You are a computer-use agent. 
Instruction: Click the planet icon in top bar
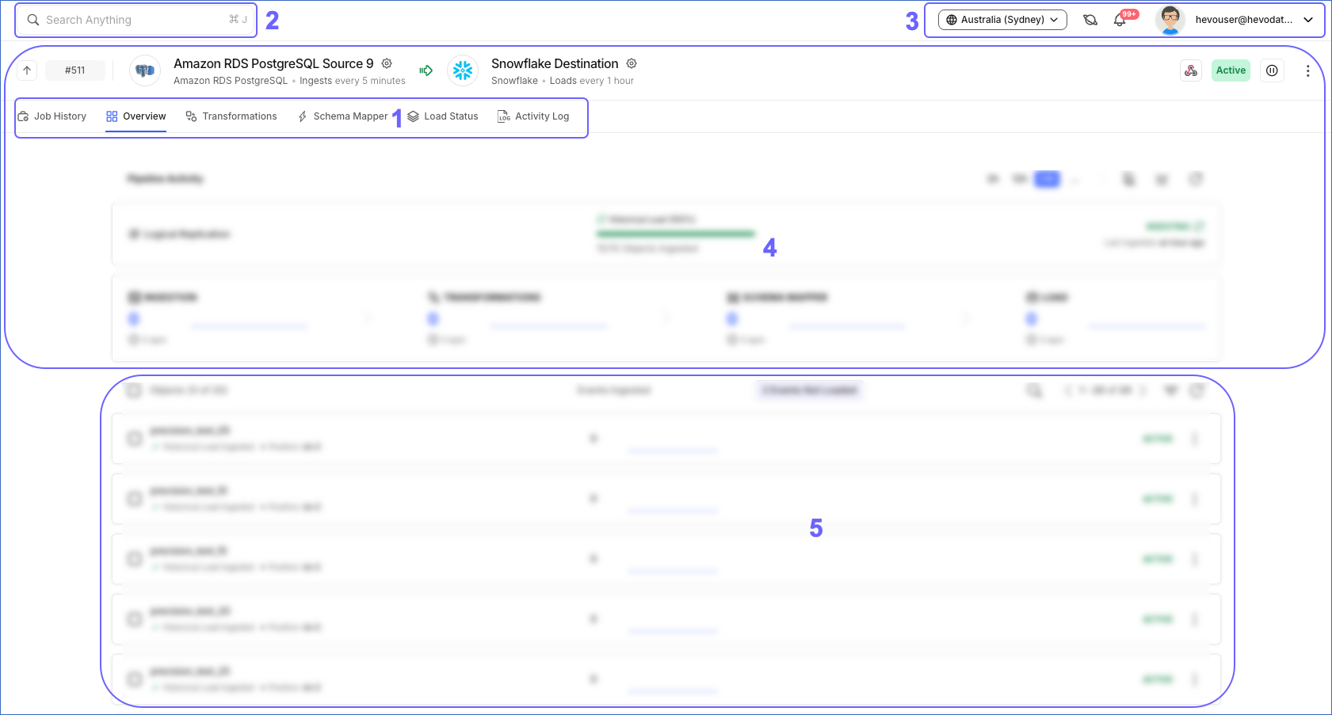point(1090,20)
